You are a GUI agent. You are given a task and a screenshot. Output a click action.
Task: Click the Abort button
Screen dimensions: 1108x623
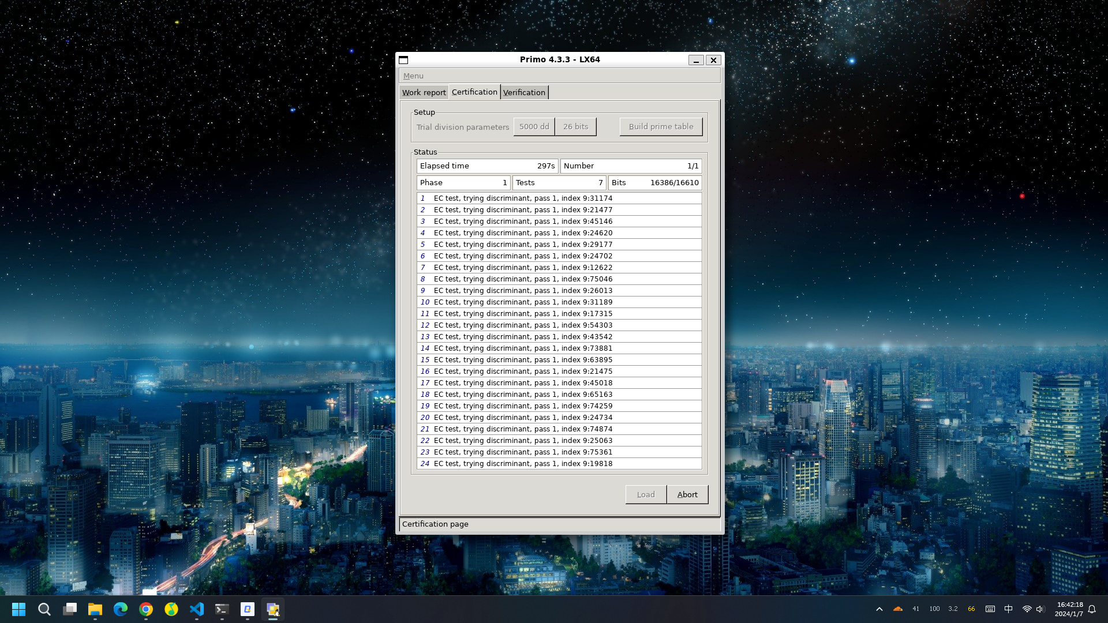(x=687, y=494)
